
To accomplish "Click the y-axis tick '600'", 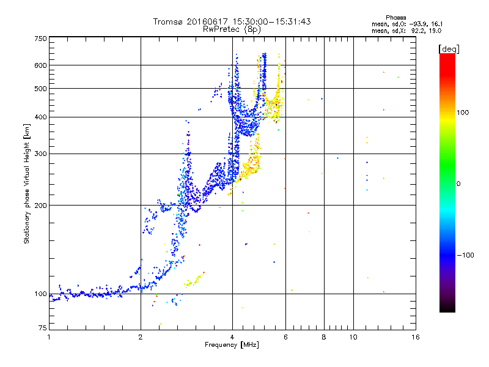I will point(40,65).
